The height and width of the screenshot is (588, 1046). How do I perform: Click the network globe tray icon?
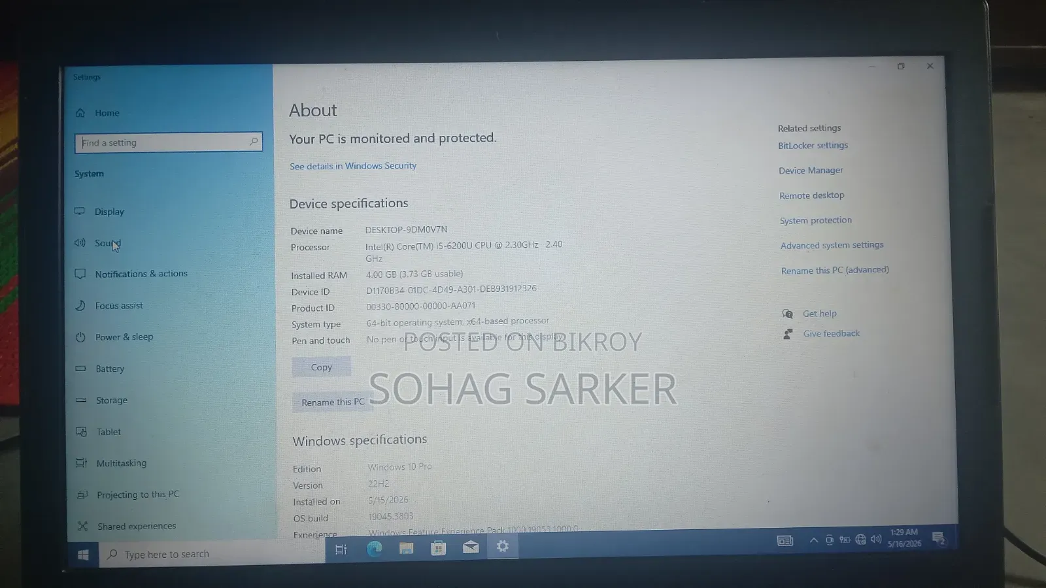(860, 539)
